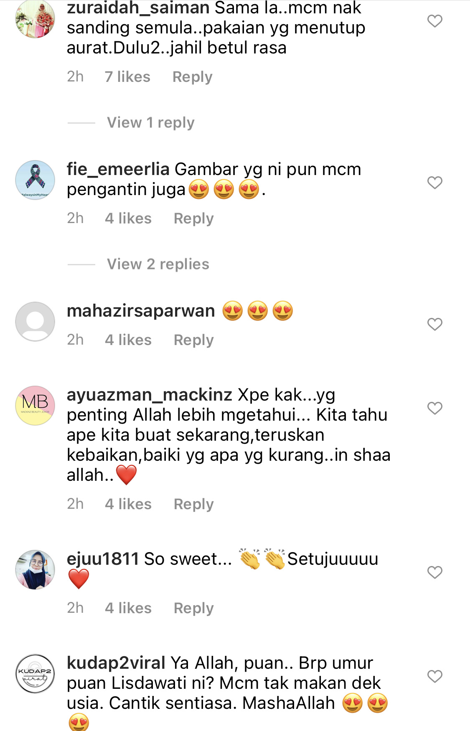Open kudap2viral's logo avatar
The width and height of the screenshot is (470, 731).
(x=35, y=674)
